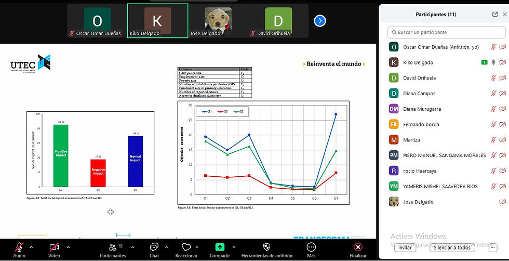Click Diana Murugarra's camera-off icon
This screenshot has width=509, height=261.
click(x=503, y=109)
